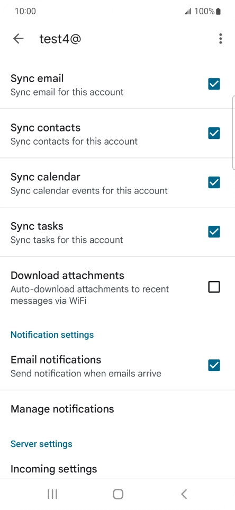
Task: Tap the Download attachments description text
Action: point(89,295)
